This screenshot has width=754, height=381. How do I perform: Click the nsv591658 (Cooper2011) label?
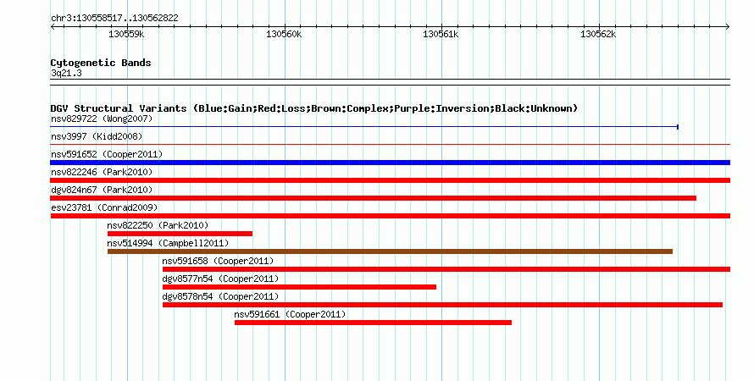[218, 261]
